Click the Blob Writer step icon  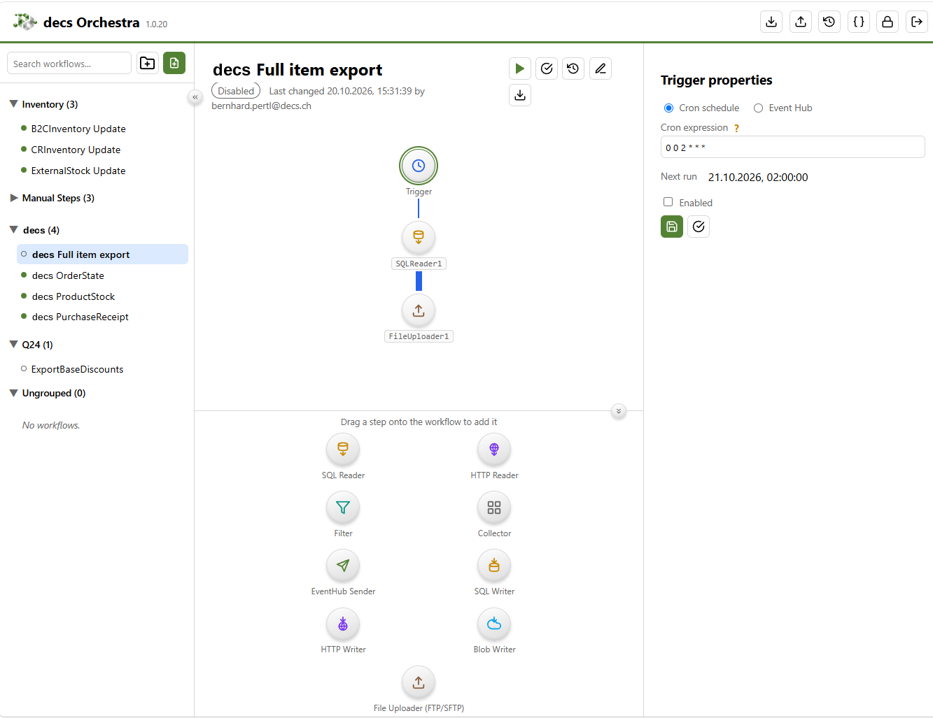click(x=494, y=624)
